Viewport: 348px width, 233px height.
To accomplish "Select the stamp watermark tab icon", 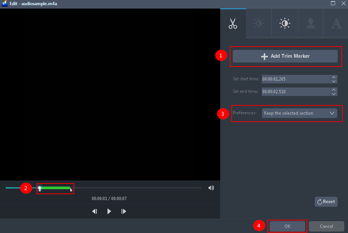I will tap(310, 23).
